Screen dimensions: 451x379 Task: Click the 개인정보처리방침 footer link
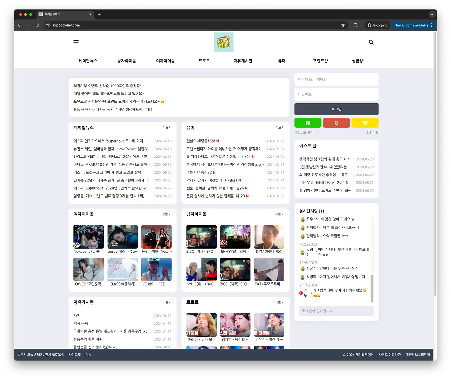pos(418,355)
